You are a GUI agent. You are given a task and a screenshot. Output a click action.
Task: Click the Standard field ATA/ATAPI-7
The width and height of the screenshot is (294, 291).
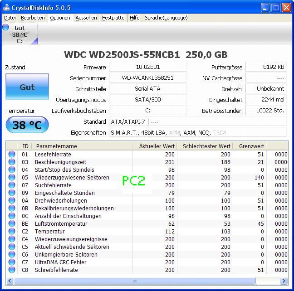click(x=198, y=121)
